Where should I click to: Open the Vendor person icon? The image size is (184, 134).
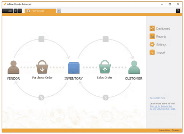coord(13,67)
